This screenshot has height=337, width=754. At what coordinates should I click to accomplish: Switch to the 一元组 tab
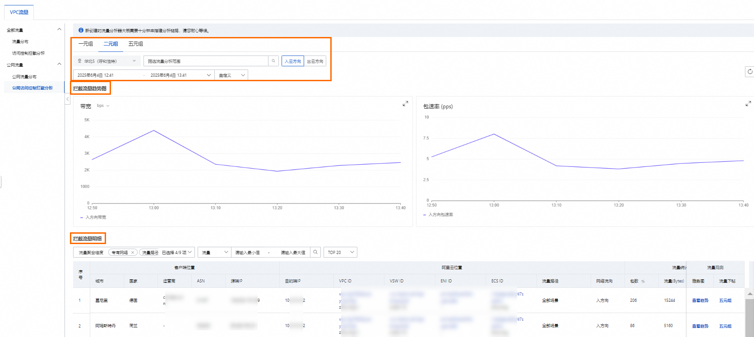[x=86, y=44]
